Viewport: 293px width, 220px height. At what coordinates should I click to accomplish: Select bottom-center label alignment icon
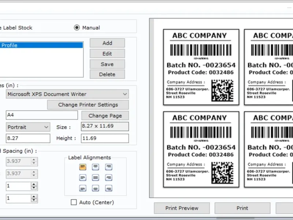tap(96, 188)
